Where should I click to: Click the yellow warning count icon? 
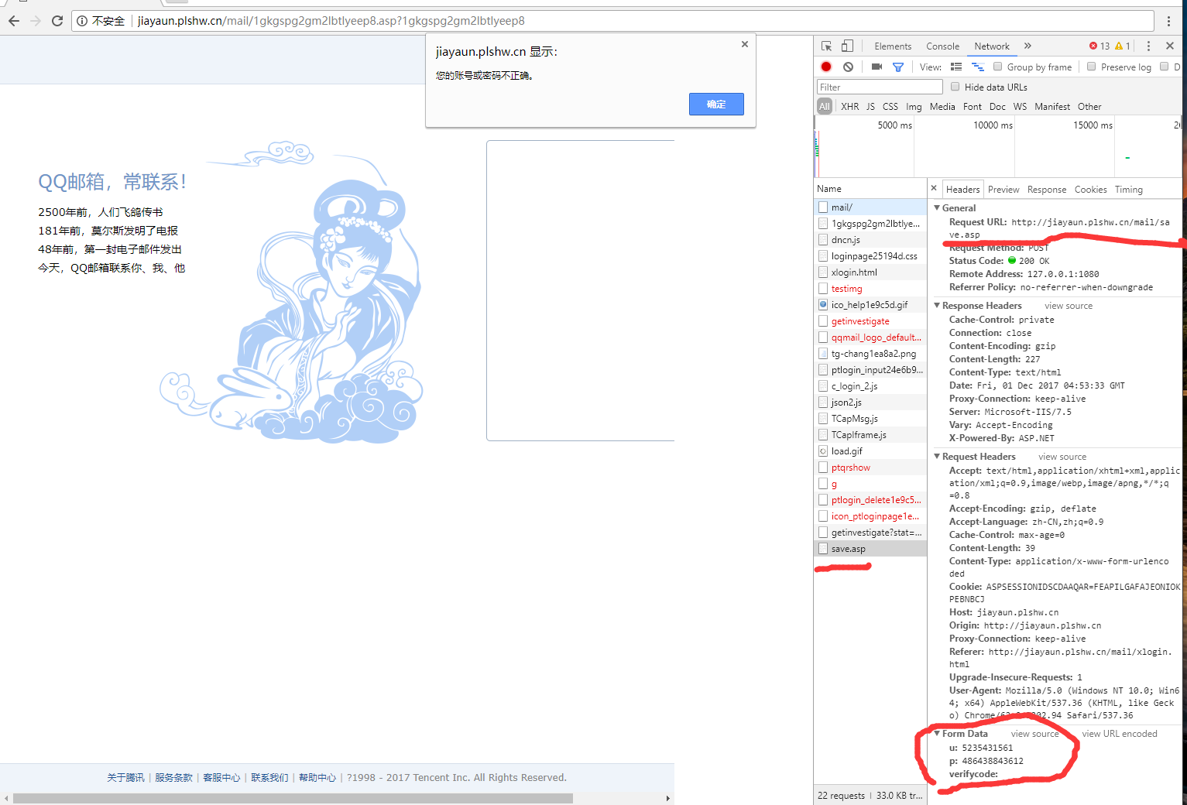click(x=1119, y=46)
